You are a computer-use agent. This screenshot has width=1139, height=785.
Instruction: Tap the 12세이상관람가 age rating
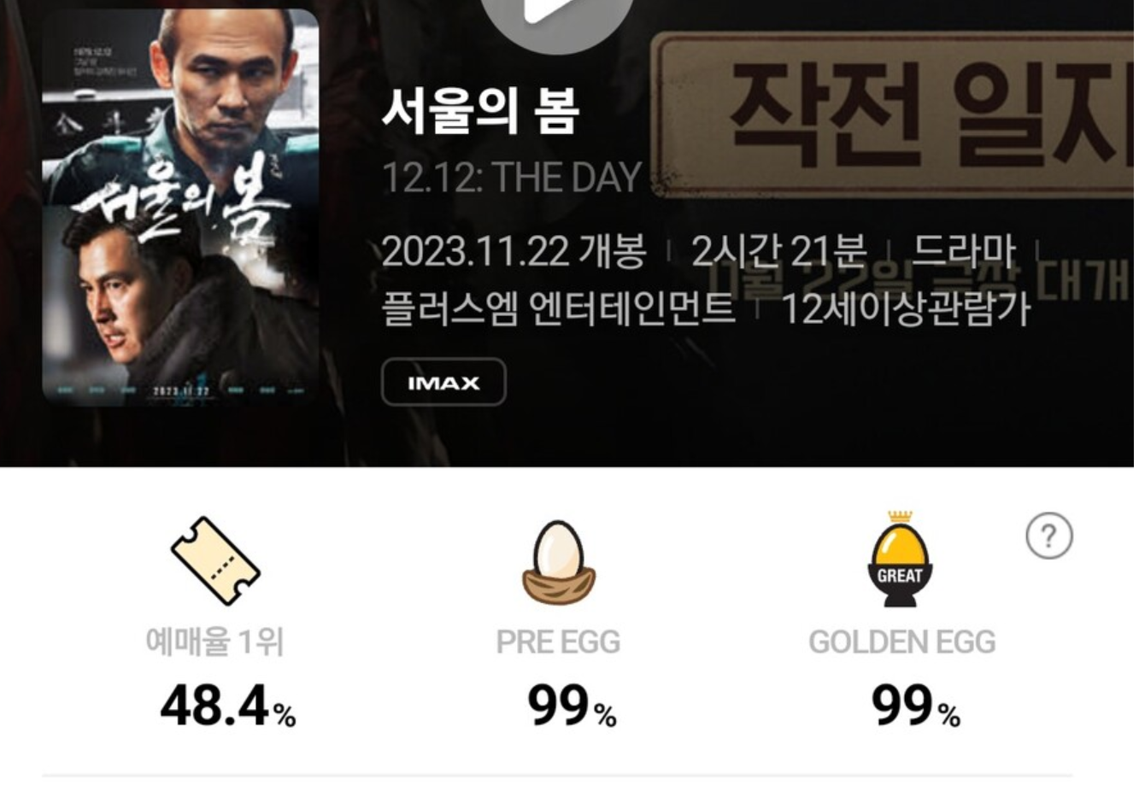[x=907, y=308]
